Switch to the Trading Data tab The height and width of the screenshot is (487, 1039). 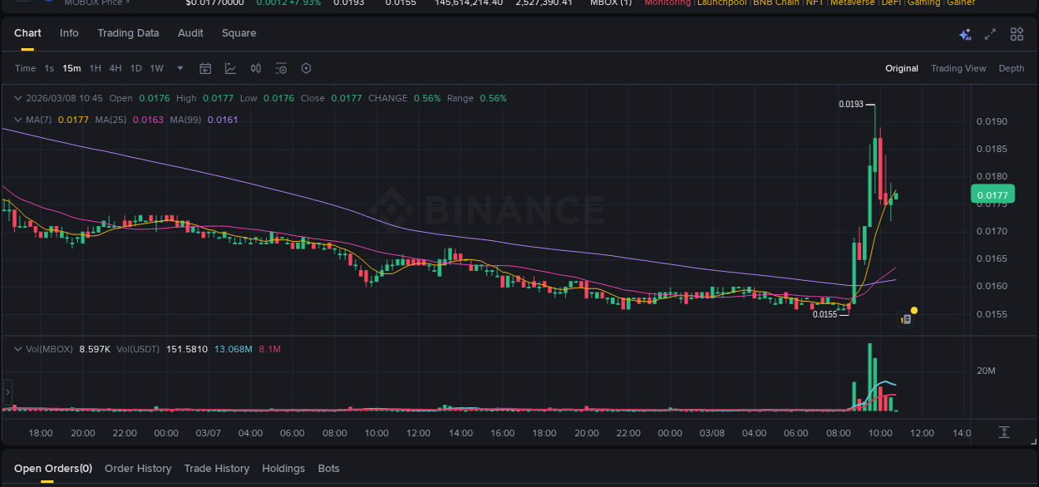[128, 33]
